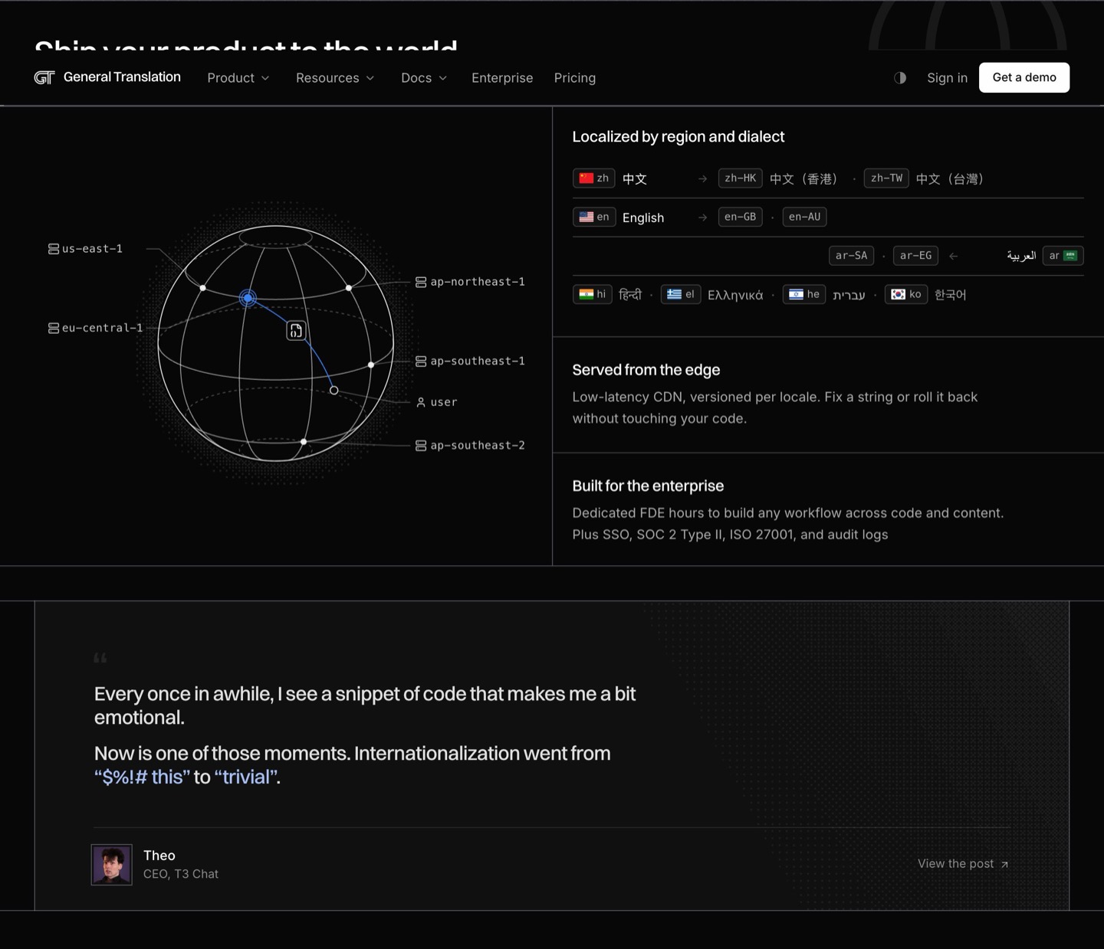Click the 'English' language label
This screenshot has height=949, width=1104.
coord(643,218)
